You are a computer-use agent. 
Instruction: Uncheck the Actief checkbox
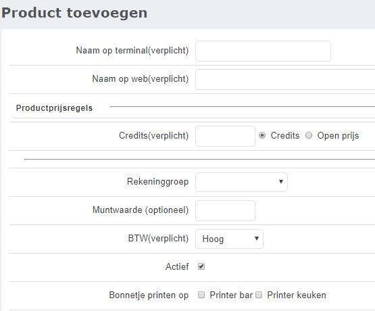(201, 266)
